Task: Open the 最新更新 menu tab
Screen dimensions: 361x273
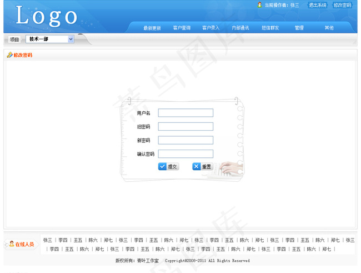Action: (x=152, y=28)
